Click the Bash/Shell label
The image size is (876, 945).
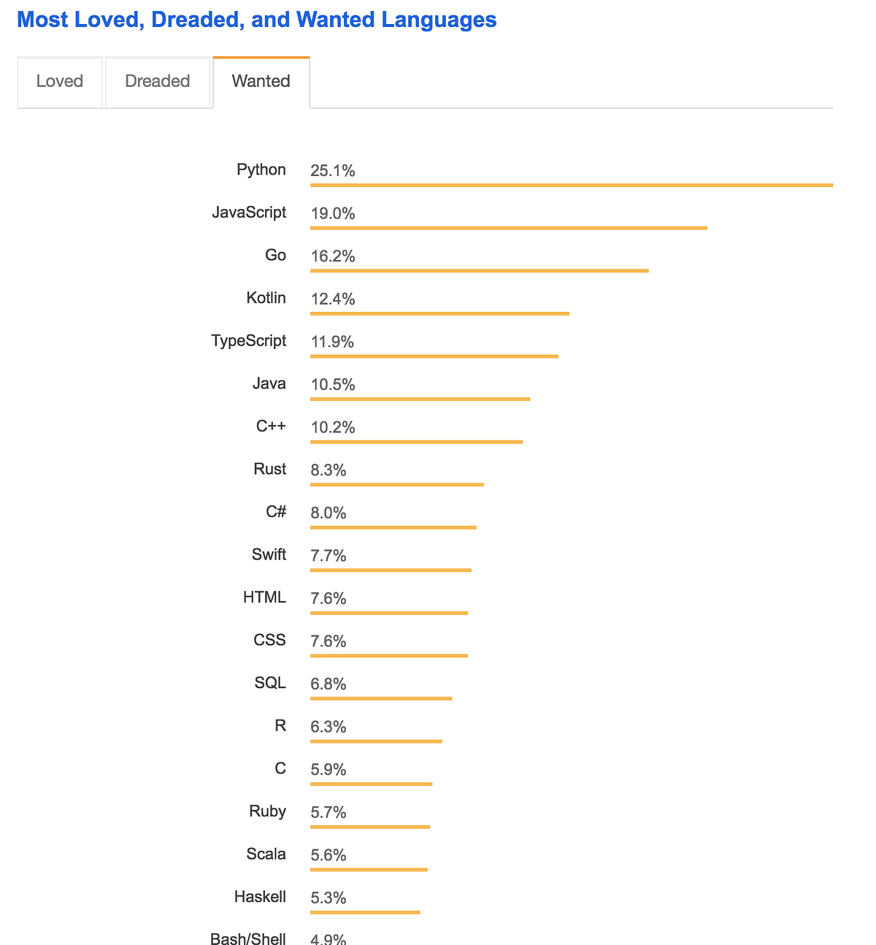pyautogui.click(x=248, y=938)
